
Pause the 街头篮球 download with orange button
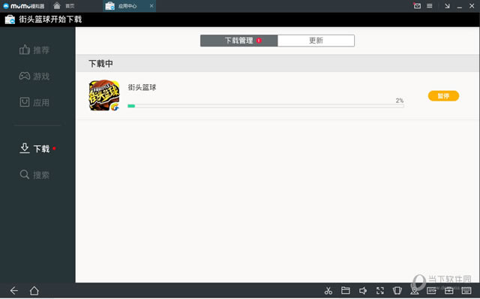[443, 96]
